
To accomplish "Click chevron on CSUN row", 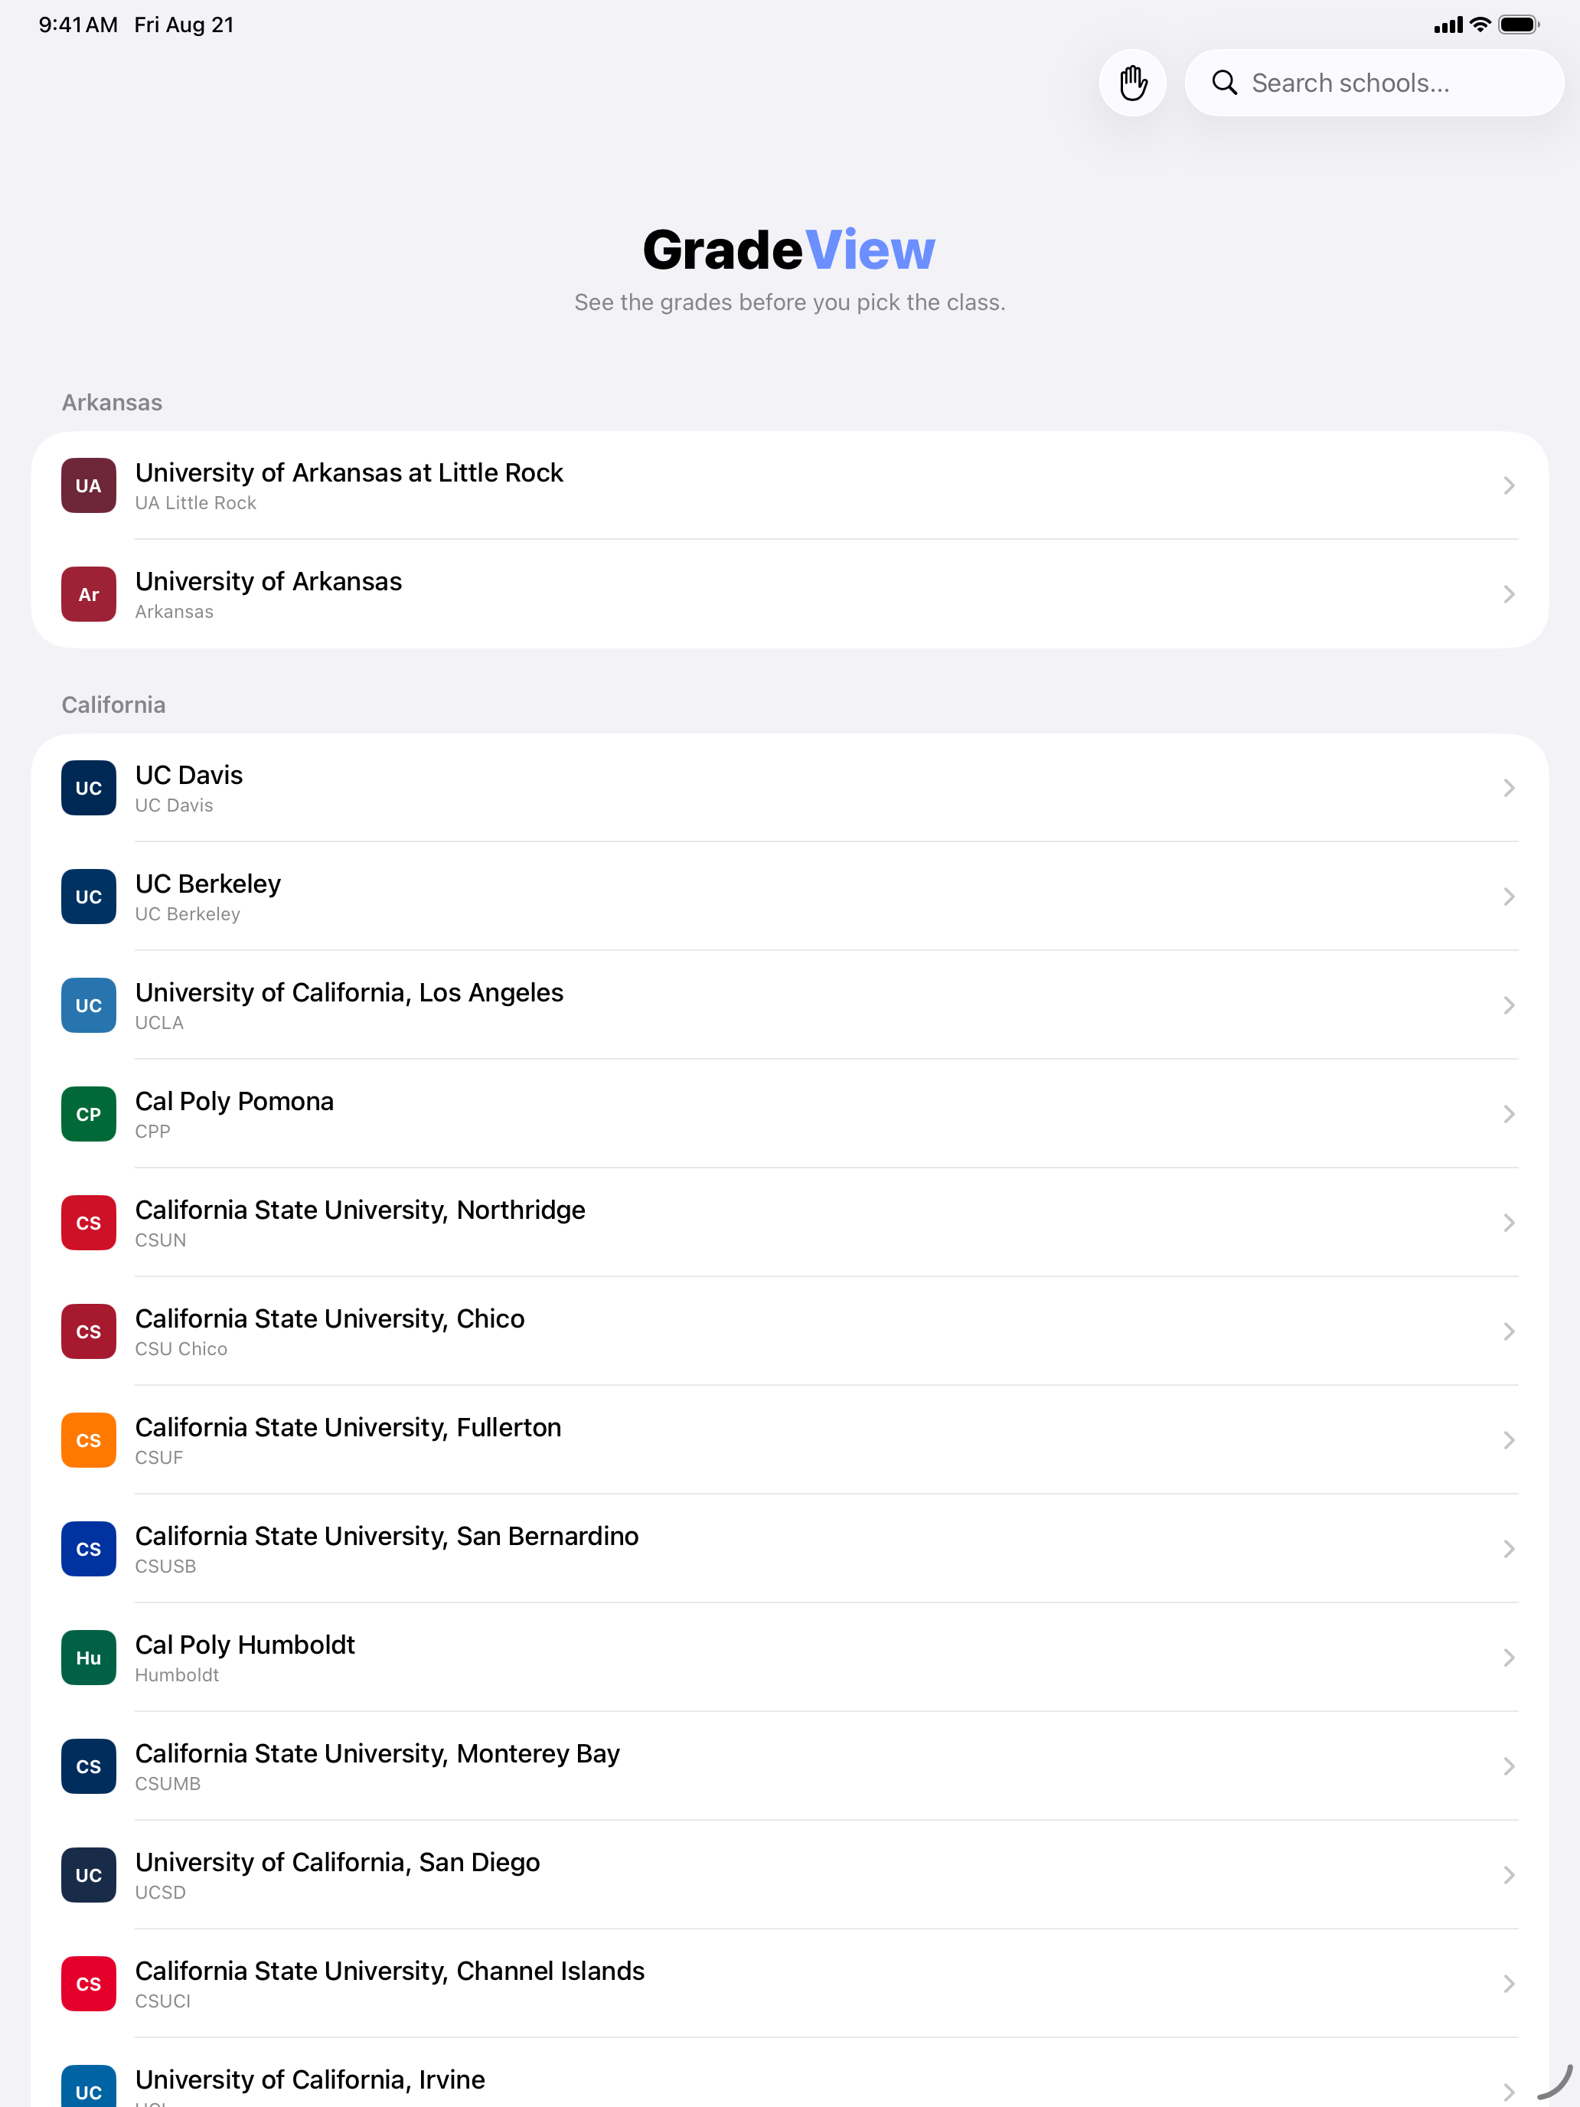I will [1509, 1222].
